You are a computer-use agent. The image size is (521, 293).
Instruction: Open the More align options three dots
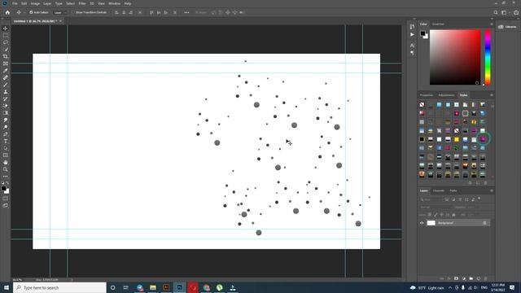pos(186,12)
